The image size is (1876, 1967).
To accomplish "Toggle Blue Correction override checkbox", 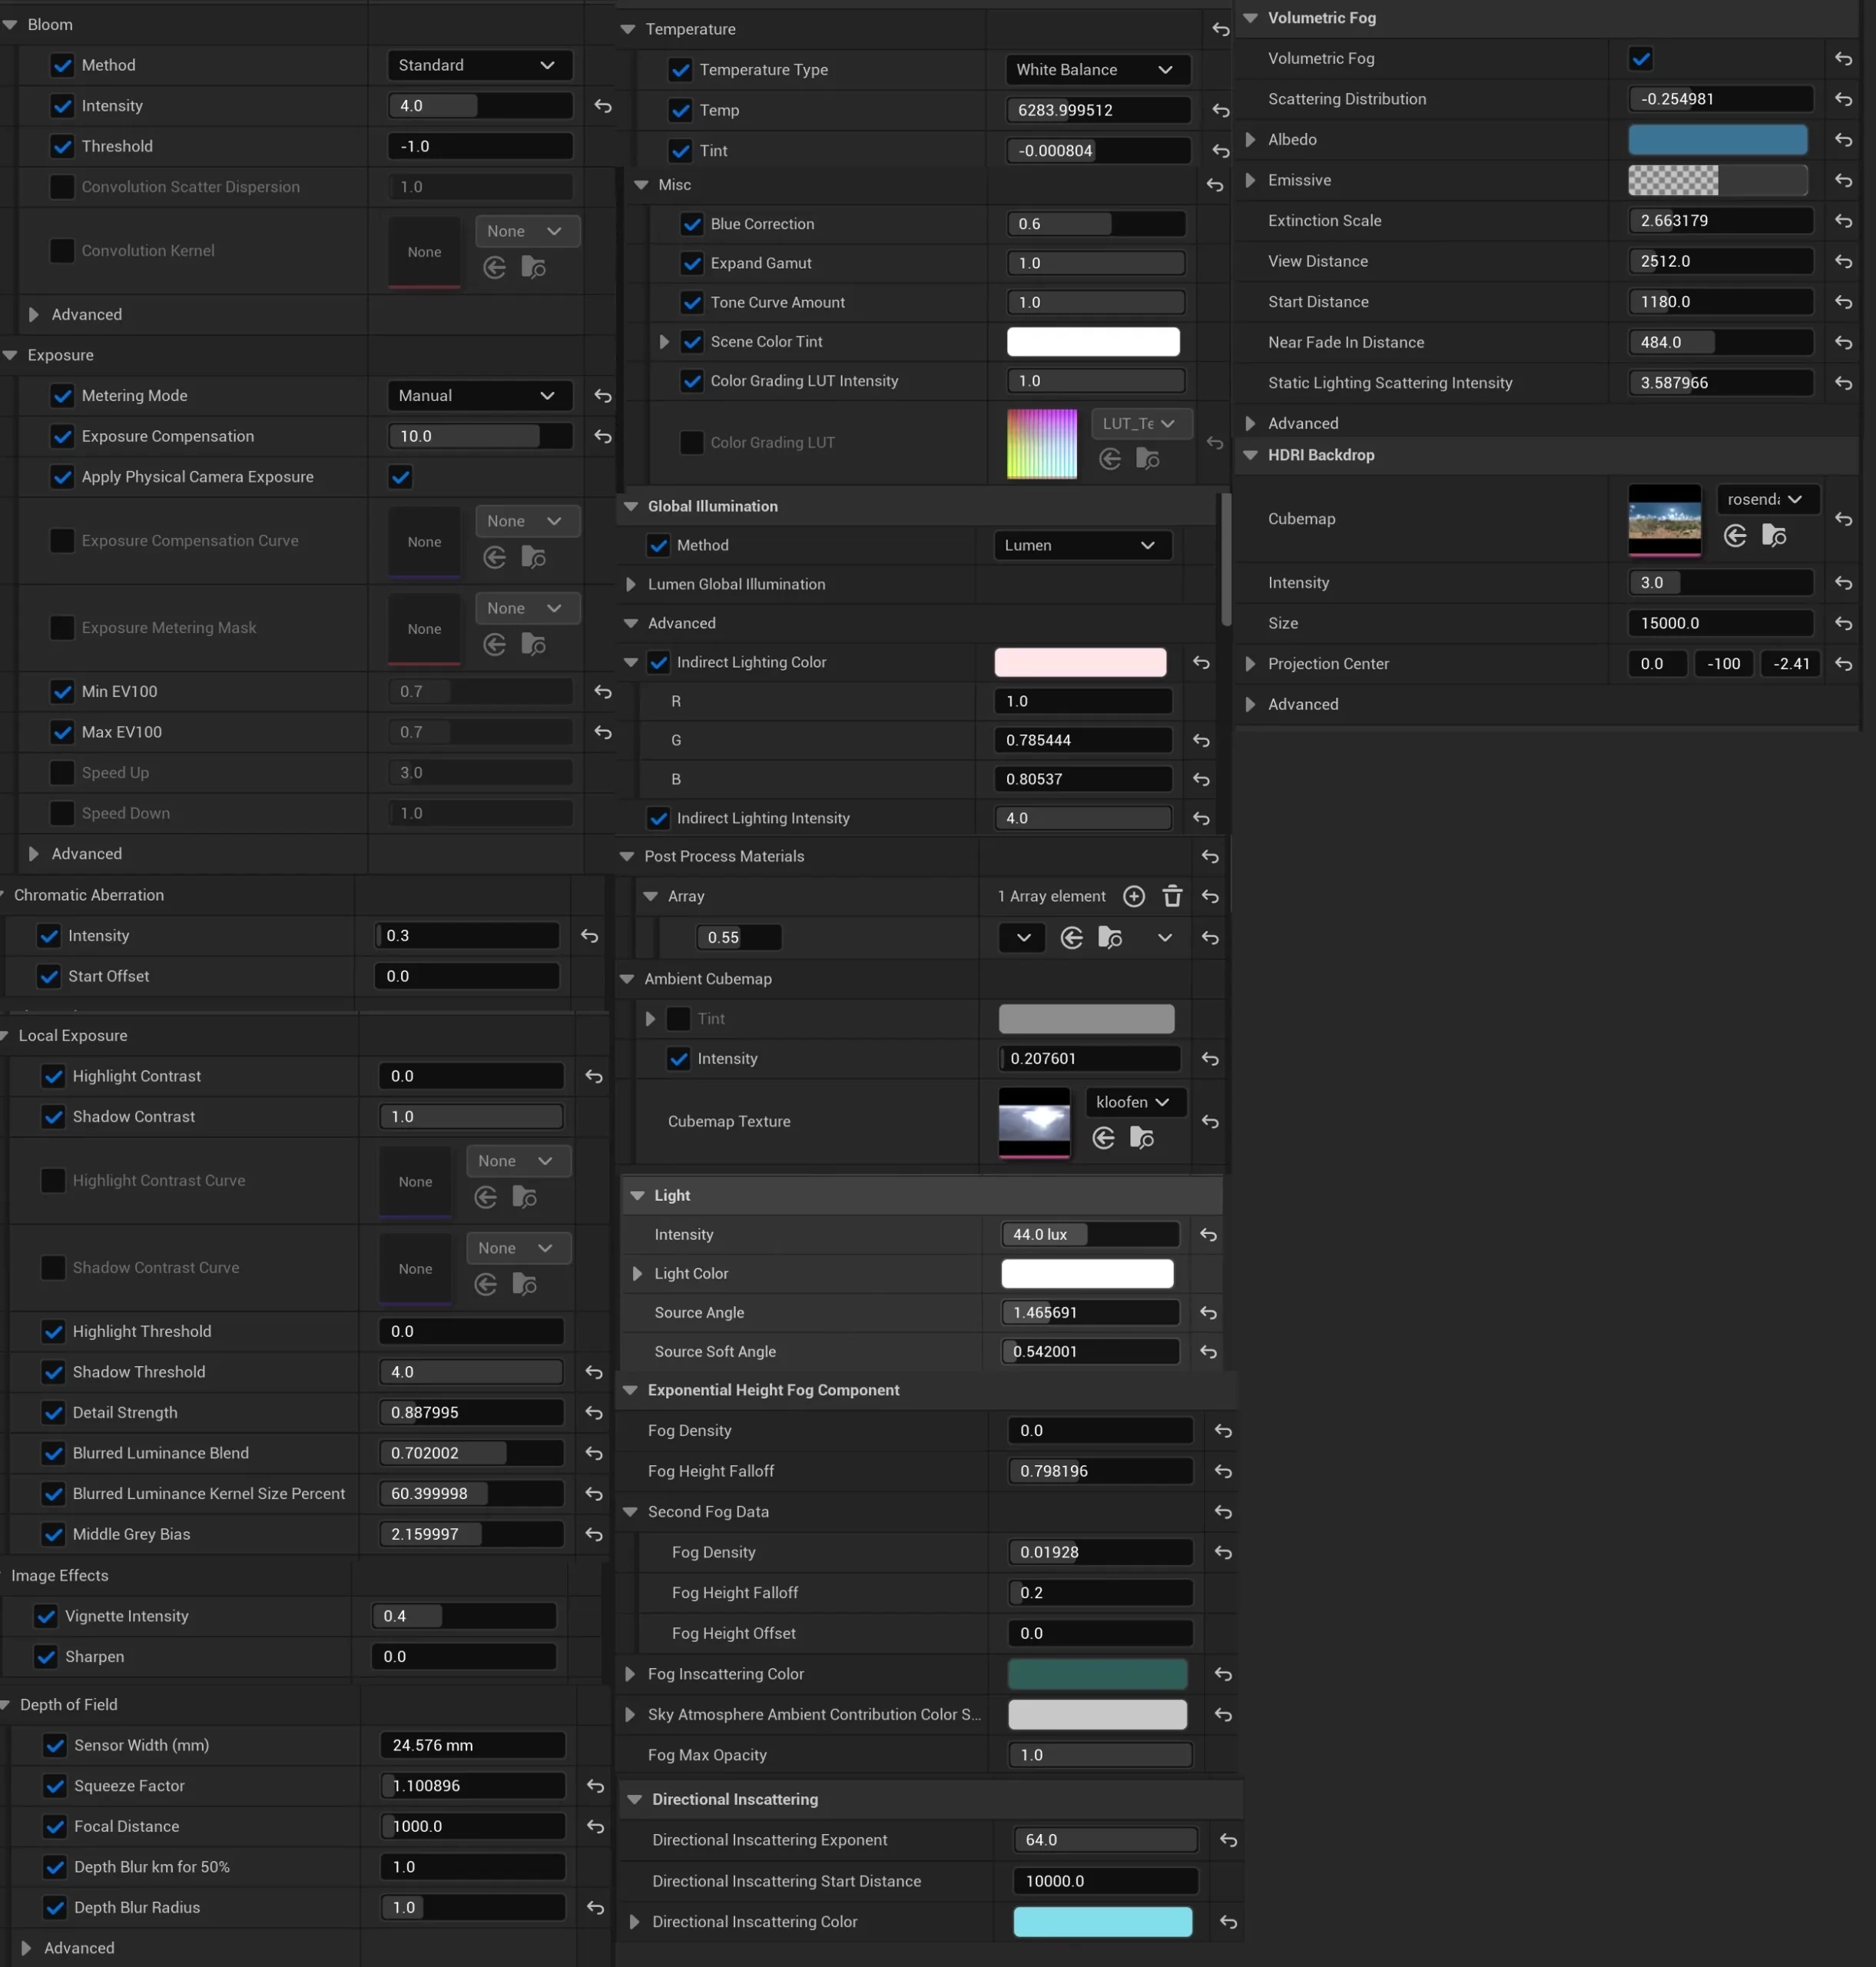I will coord(692,224).
